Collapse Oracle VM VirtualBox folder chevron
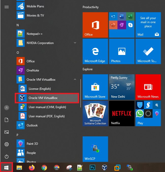 pyautogui.click(x=75, y=79)
